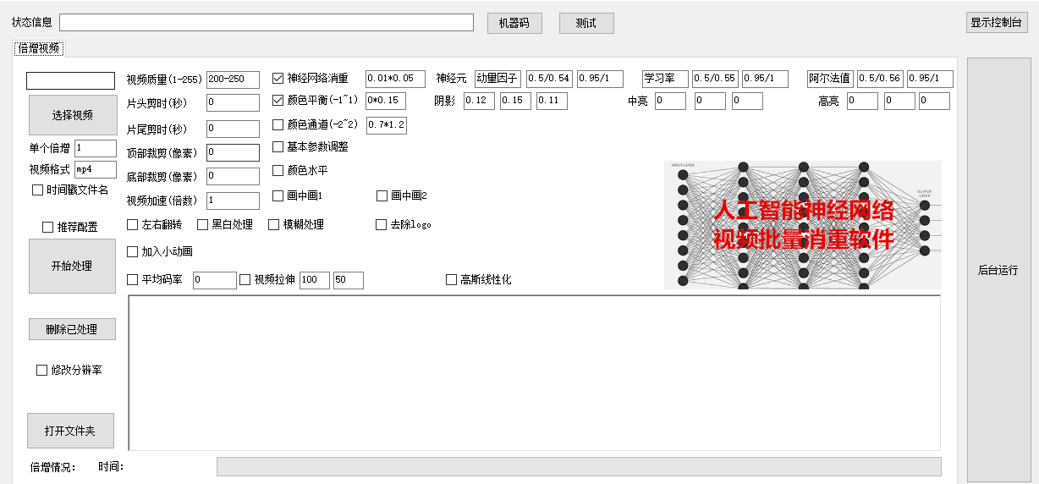Click the progress bar at bottom

tap(579, 466)
